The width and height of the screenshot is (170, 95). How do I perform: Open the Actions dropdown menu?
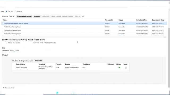point(5,16)
